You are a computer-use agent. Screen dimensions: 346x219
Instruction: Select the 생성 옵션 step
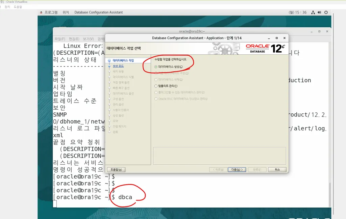[118, 115]
